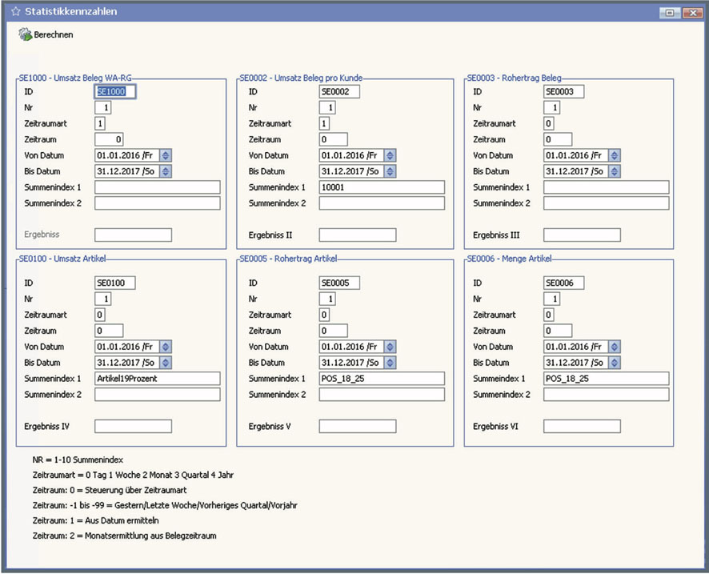Viewport: 709px width, 574px height.
Task: Click Summenindex 2 field in SE0005 panel
Action: [x=381, y=395]
